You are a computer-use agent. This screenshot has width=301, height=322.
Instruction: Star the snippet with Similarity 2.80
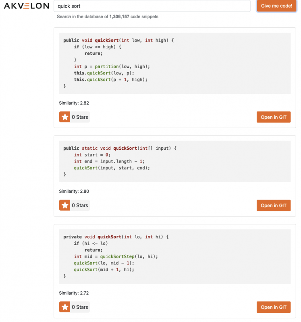(x=64, y=205)
